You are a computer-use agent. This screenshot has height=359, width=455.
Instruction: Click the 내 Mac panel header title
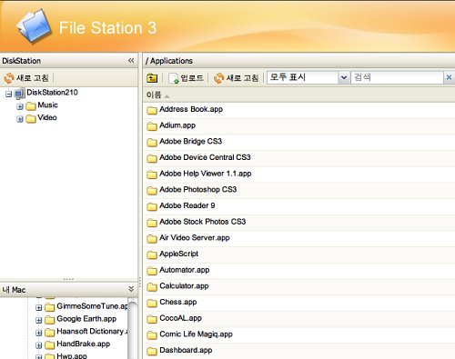coord(14,290)
